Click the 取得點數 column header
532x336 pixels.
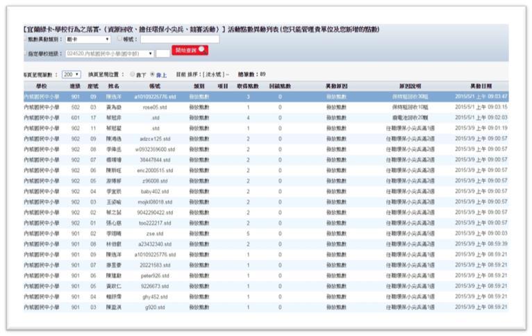pos(248,86)
